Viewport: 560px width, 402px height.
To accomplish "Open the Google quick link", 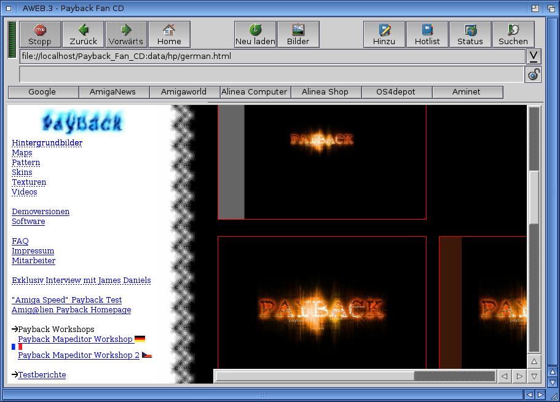I will click(x=42, y=92).
